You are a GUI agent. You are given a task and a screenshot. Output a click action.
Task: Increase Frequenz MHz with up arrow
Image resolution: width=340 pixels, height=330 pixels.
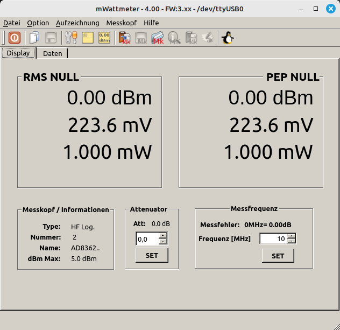291,236
